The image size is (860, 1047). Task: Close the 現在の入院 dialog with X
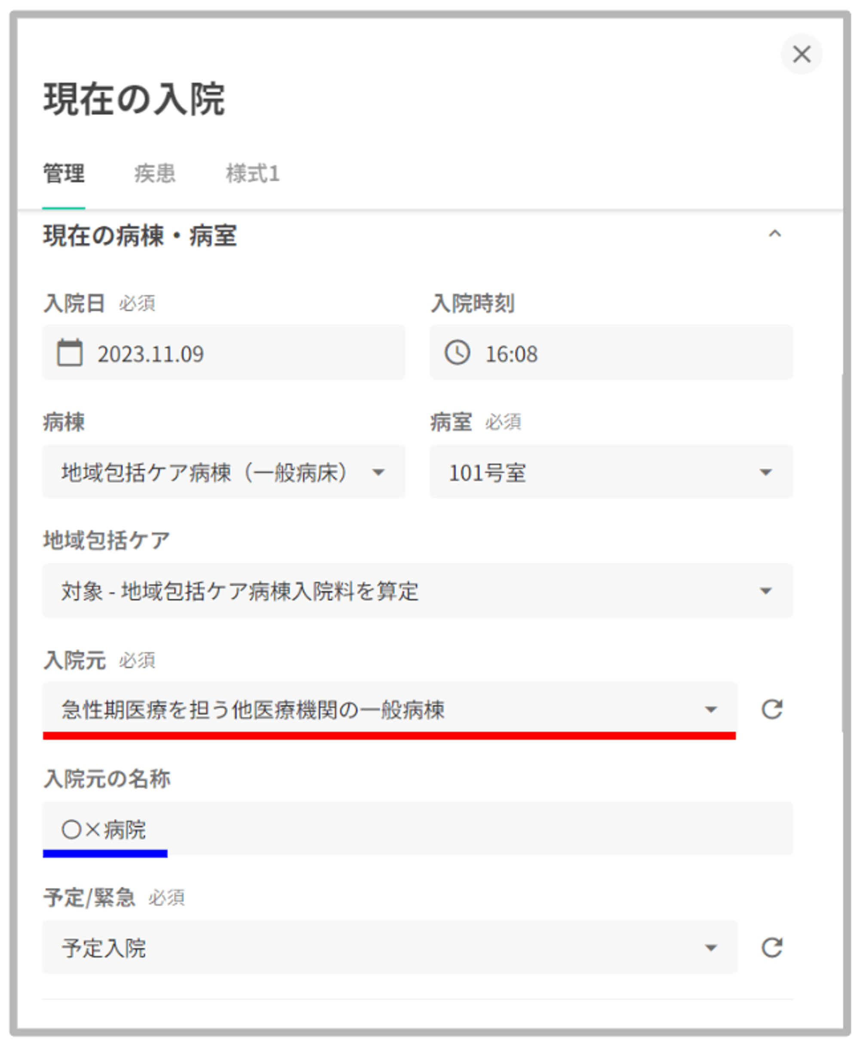(x=801, y=54)
